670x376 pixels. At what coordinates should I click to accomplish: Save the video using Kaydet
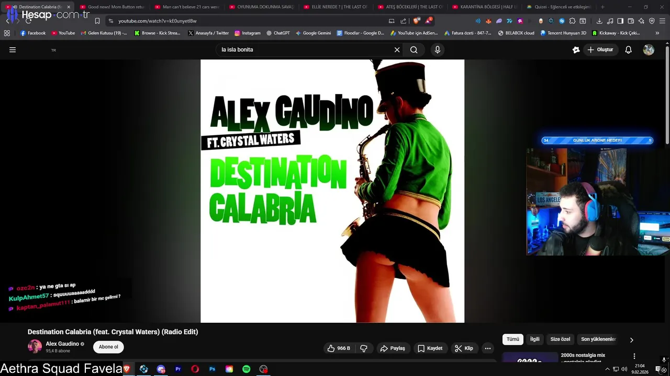[x=430, y=348]
